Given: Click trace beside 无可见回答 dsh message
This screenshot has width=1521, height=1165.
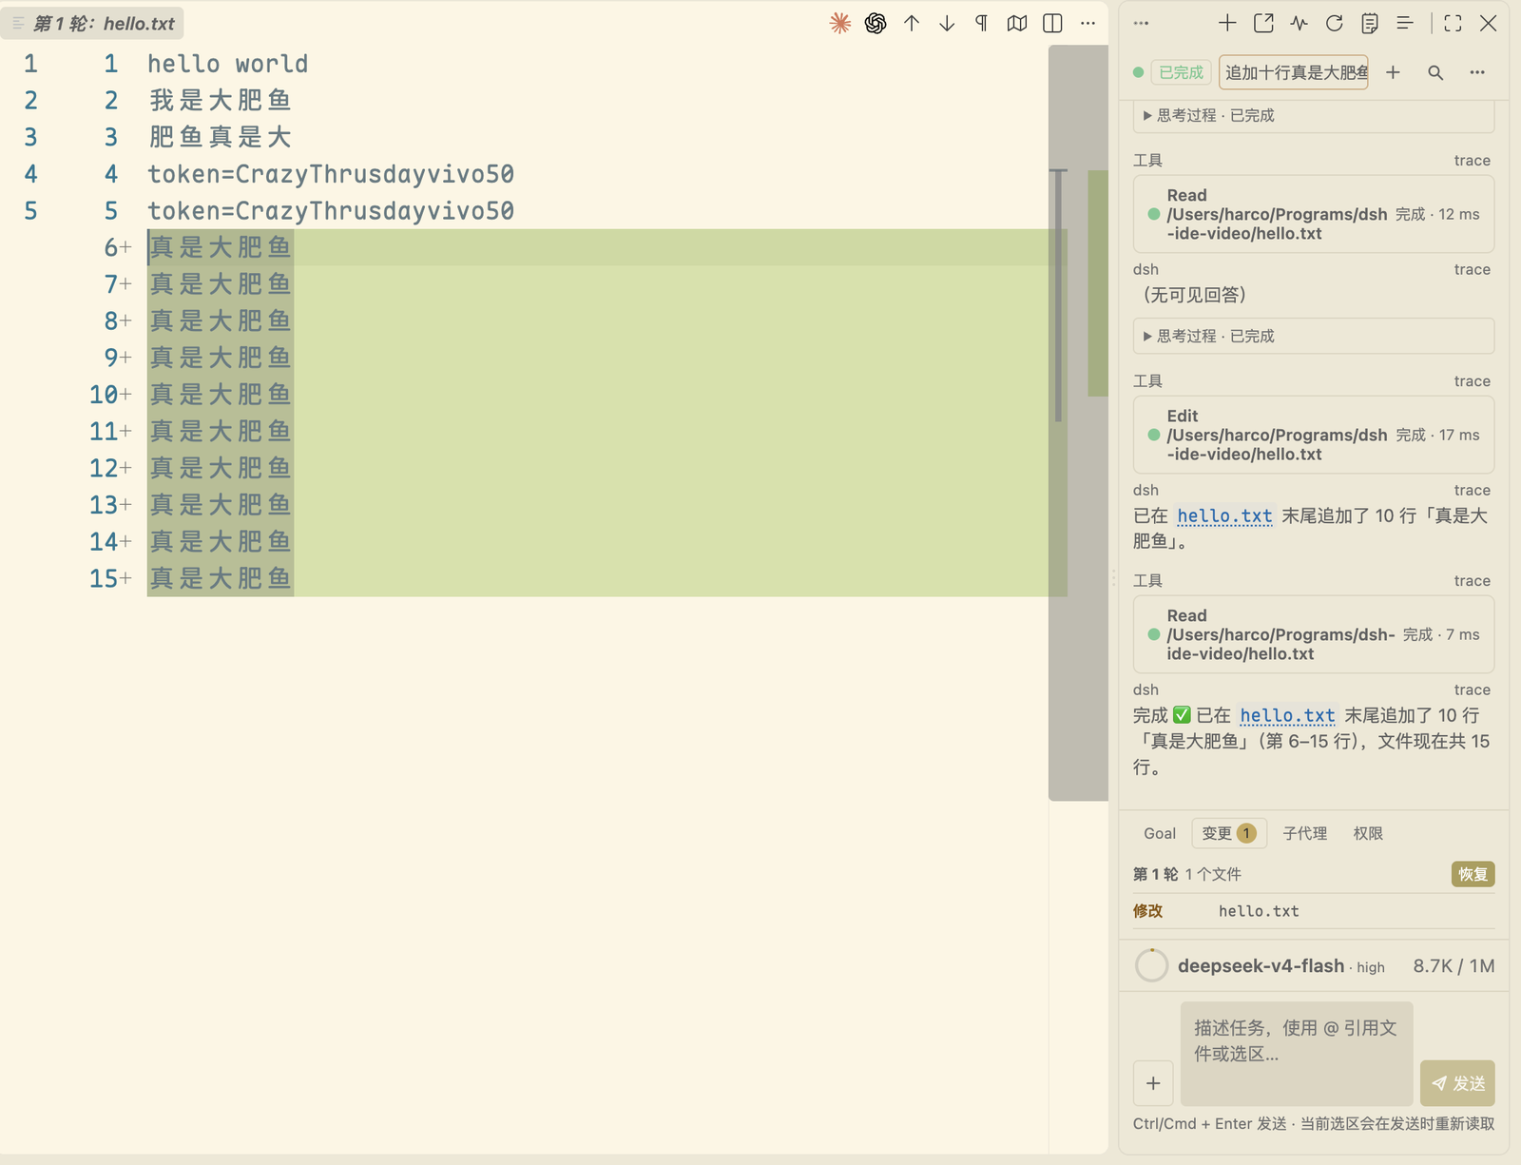Looking at the screenshot, I should 1472,270.
